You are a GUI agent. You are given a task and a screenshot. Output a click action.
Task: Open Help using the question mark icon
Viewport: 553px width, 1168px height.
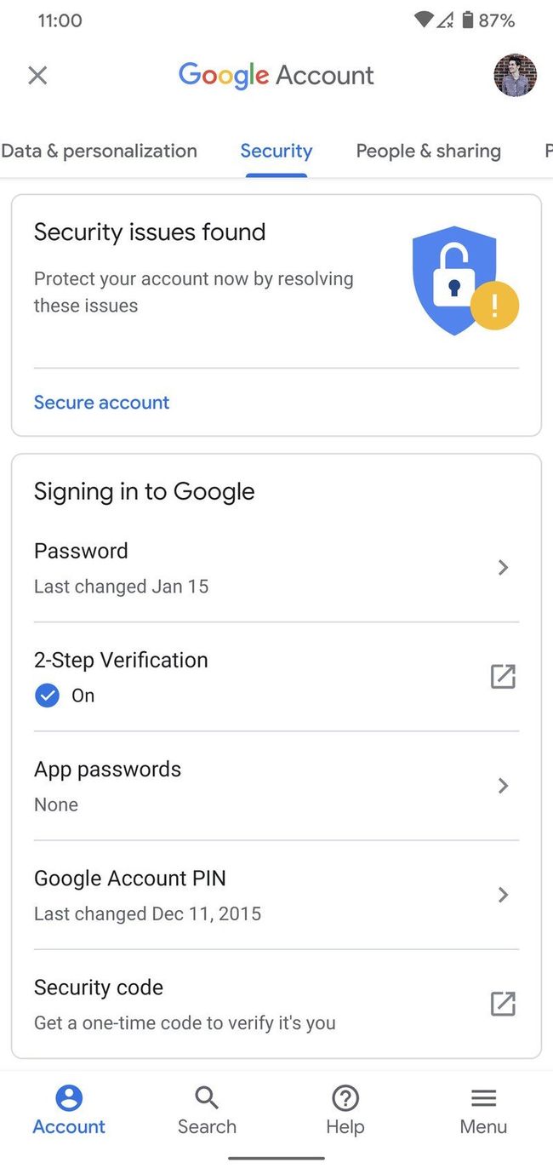[345, 1097]
